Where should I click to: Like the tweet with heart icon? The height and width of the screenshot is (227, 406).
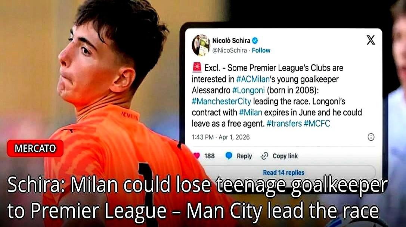click(x=196, y=156)
